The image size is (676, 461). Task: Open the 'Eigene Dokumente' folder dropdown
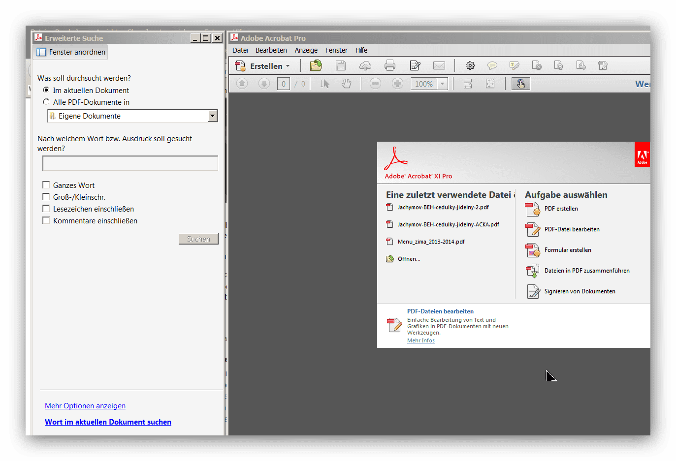click(x=213, y=116)
